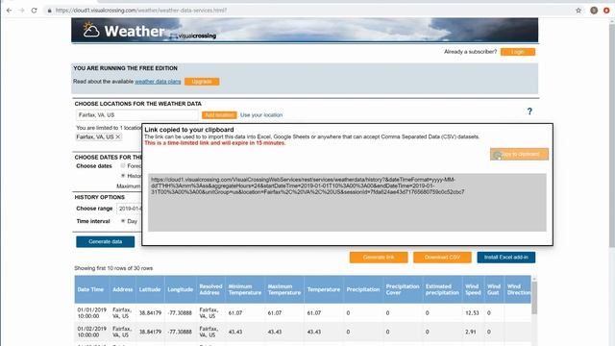
Task: Go forward with the browser forward arrow
Action: pos(21,11)
